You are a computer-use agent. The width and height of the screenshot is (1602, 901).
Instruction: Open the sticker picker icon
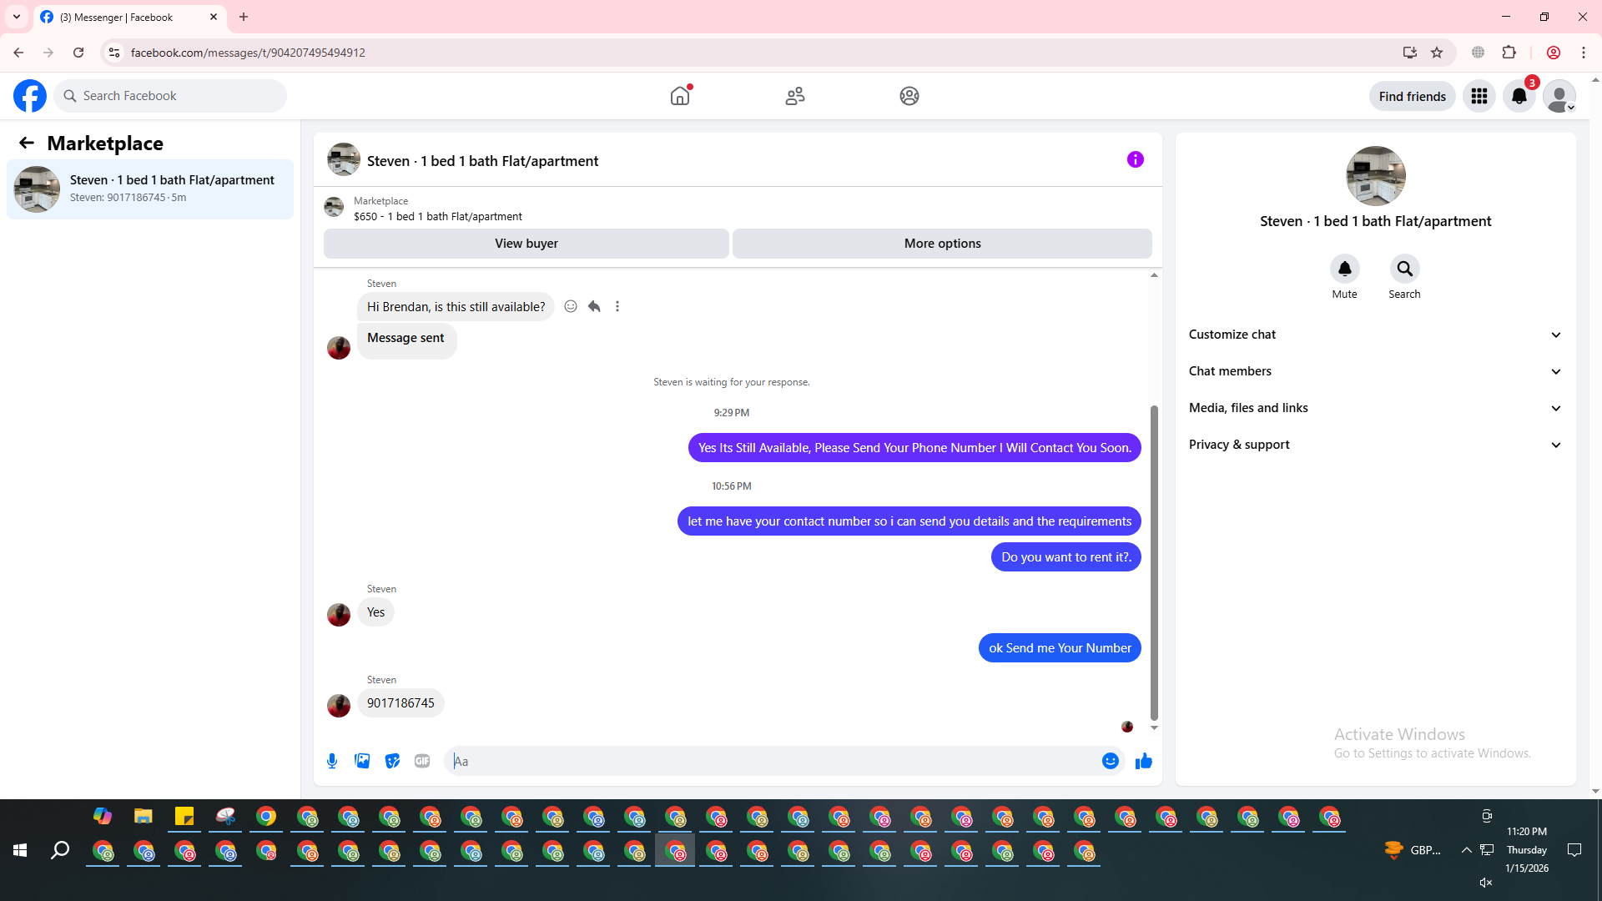click(x=392, y=761)
